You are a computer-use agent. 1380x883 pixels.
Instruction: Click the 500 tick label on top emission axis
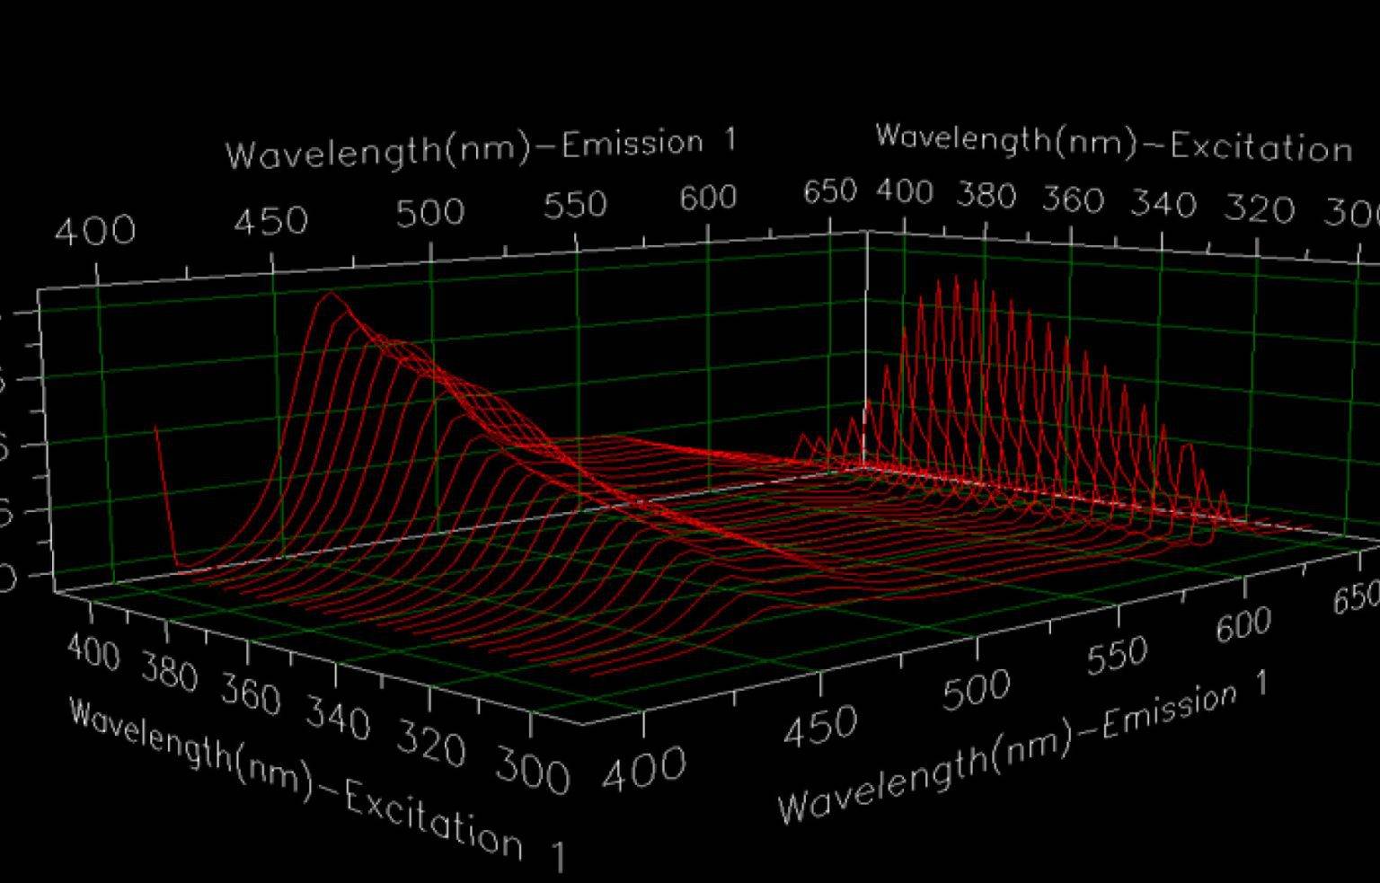point(430,213)
